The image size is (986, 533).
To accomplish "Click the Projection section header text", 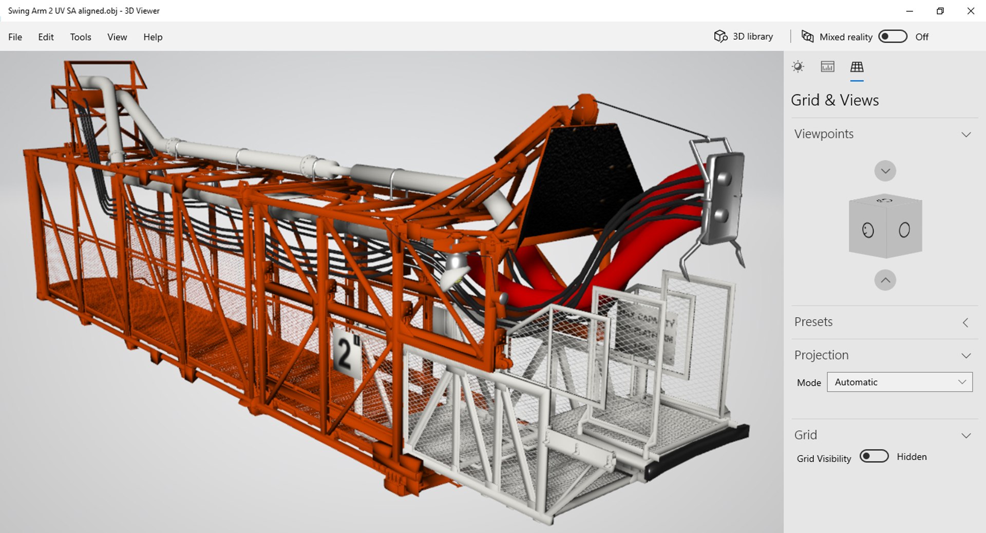I will [821, 355].
